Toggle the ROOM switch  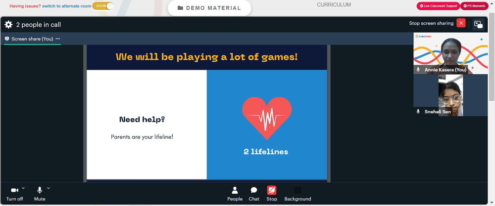pos(103,6)
